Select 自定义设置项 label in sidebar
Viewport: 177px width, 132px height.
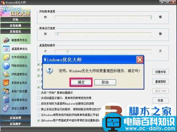(19, 108)
